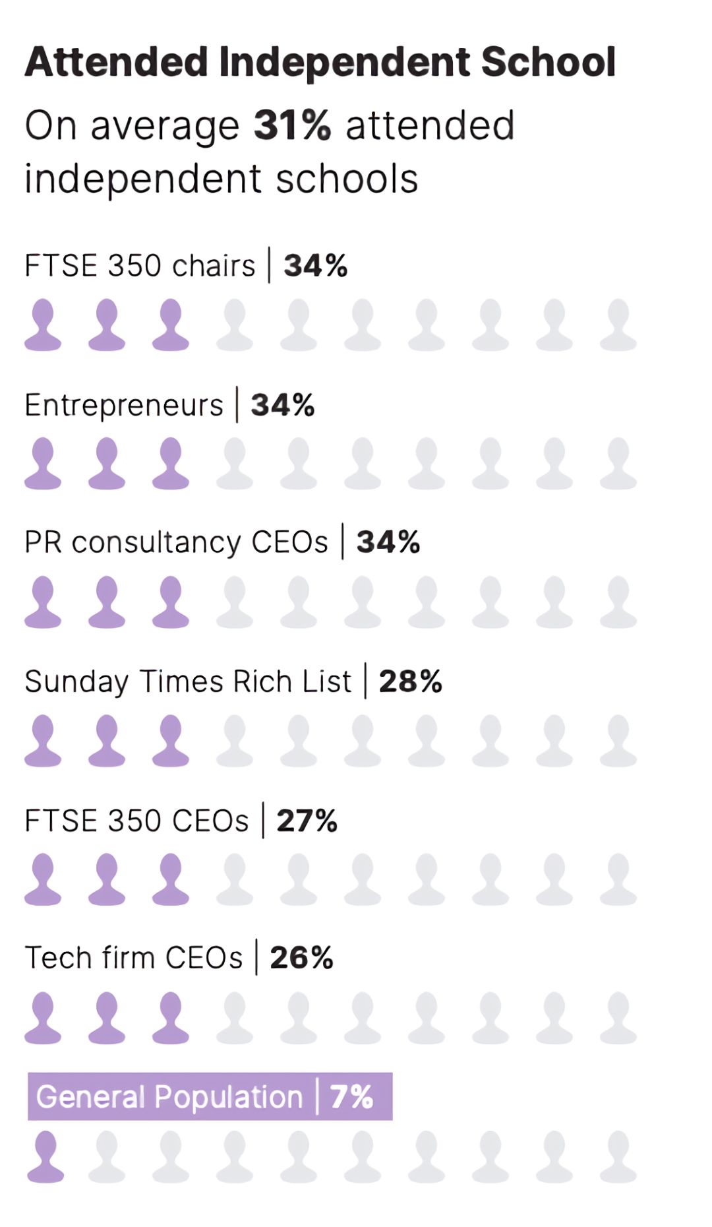Click the Entrepreneurs 34% percentage
Viewport: 712px width, 1227px height.
pyautogui.click(x=283, y=405)
